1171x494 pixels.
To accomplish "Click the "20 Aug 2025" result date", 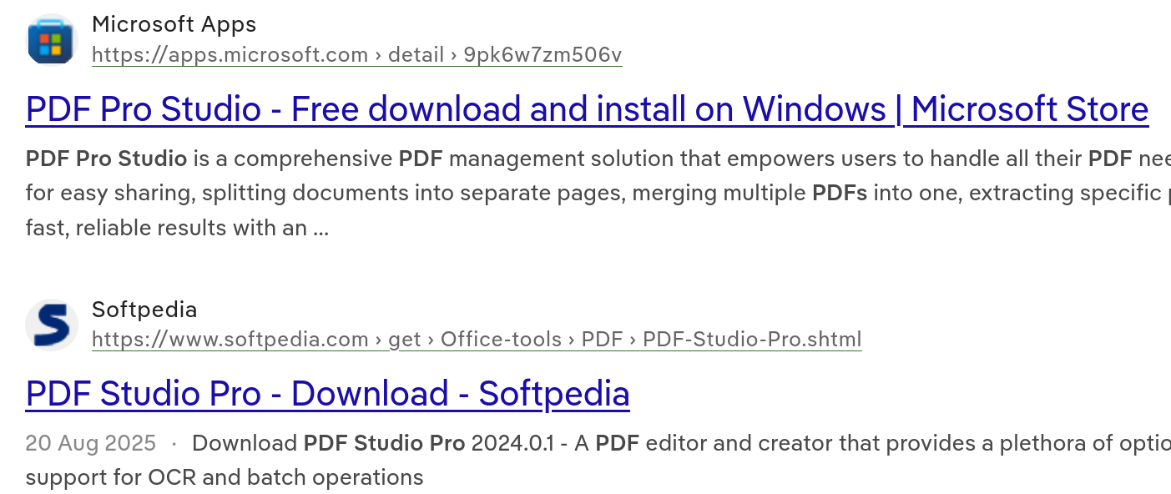I will [x=90, y=443].
